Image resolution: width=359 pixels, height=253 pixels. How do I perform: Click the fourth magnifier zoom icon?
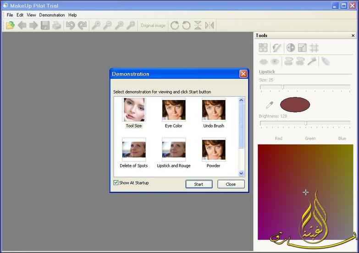(x=131, y=25)
